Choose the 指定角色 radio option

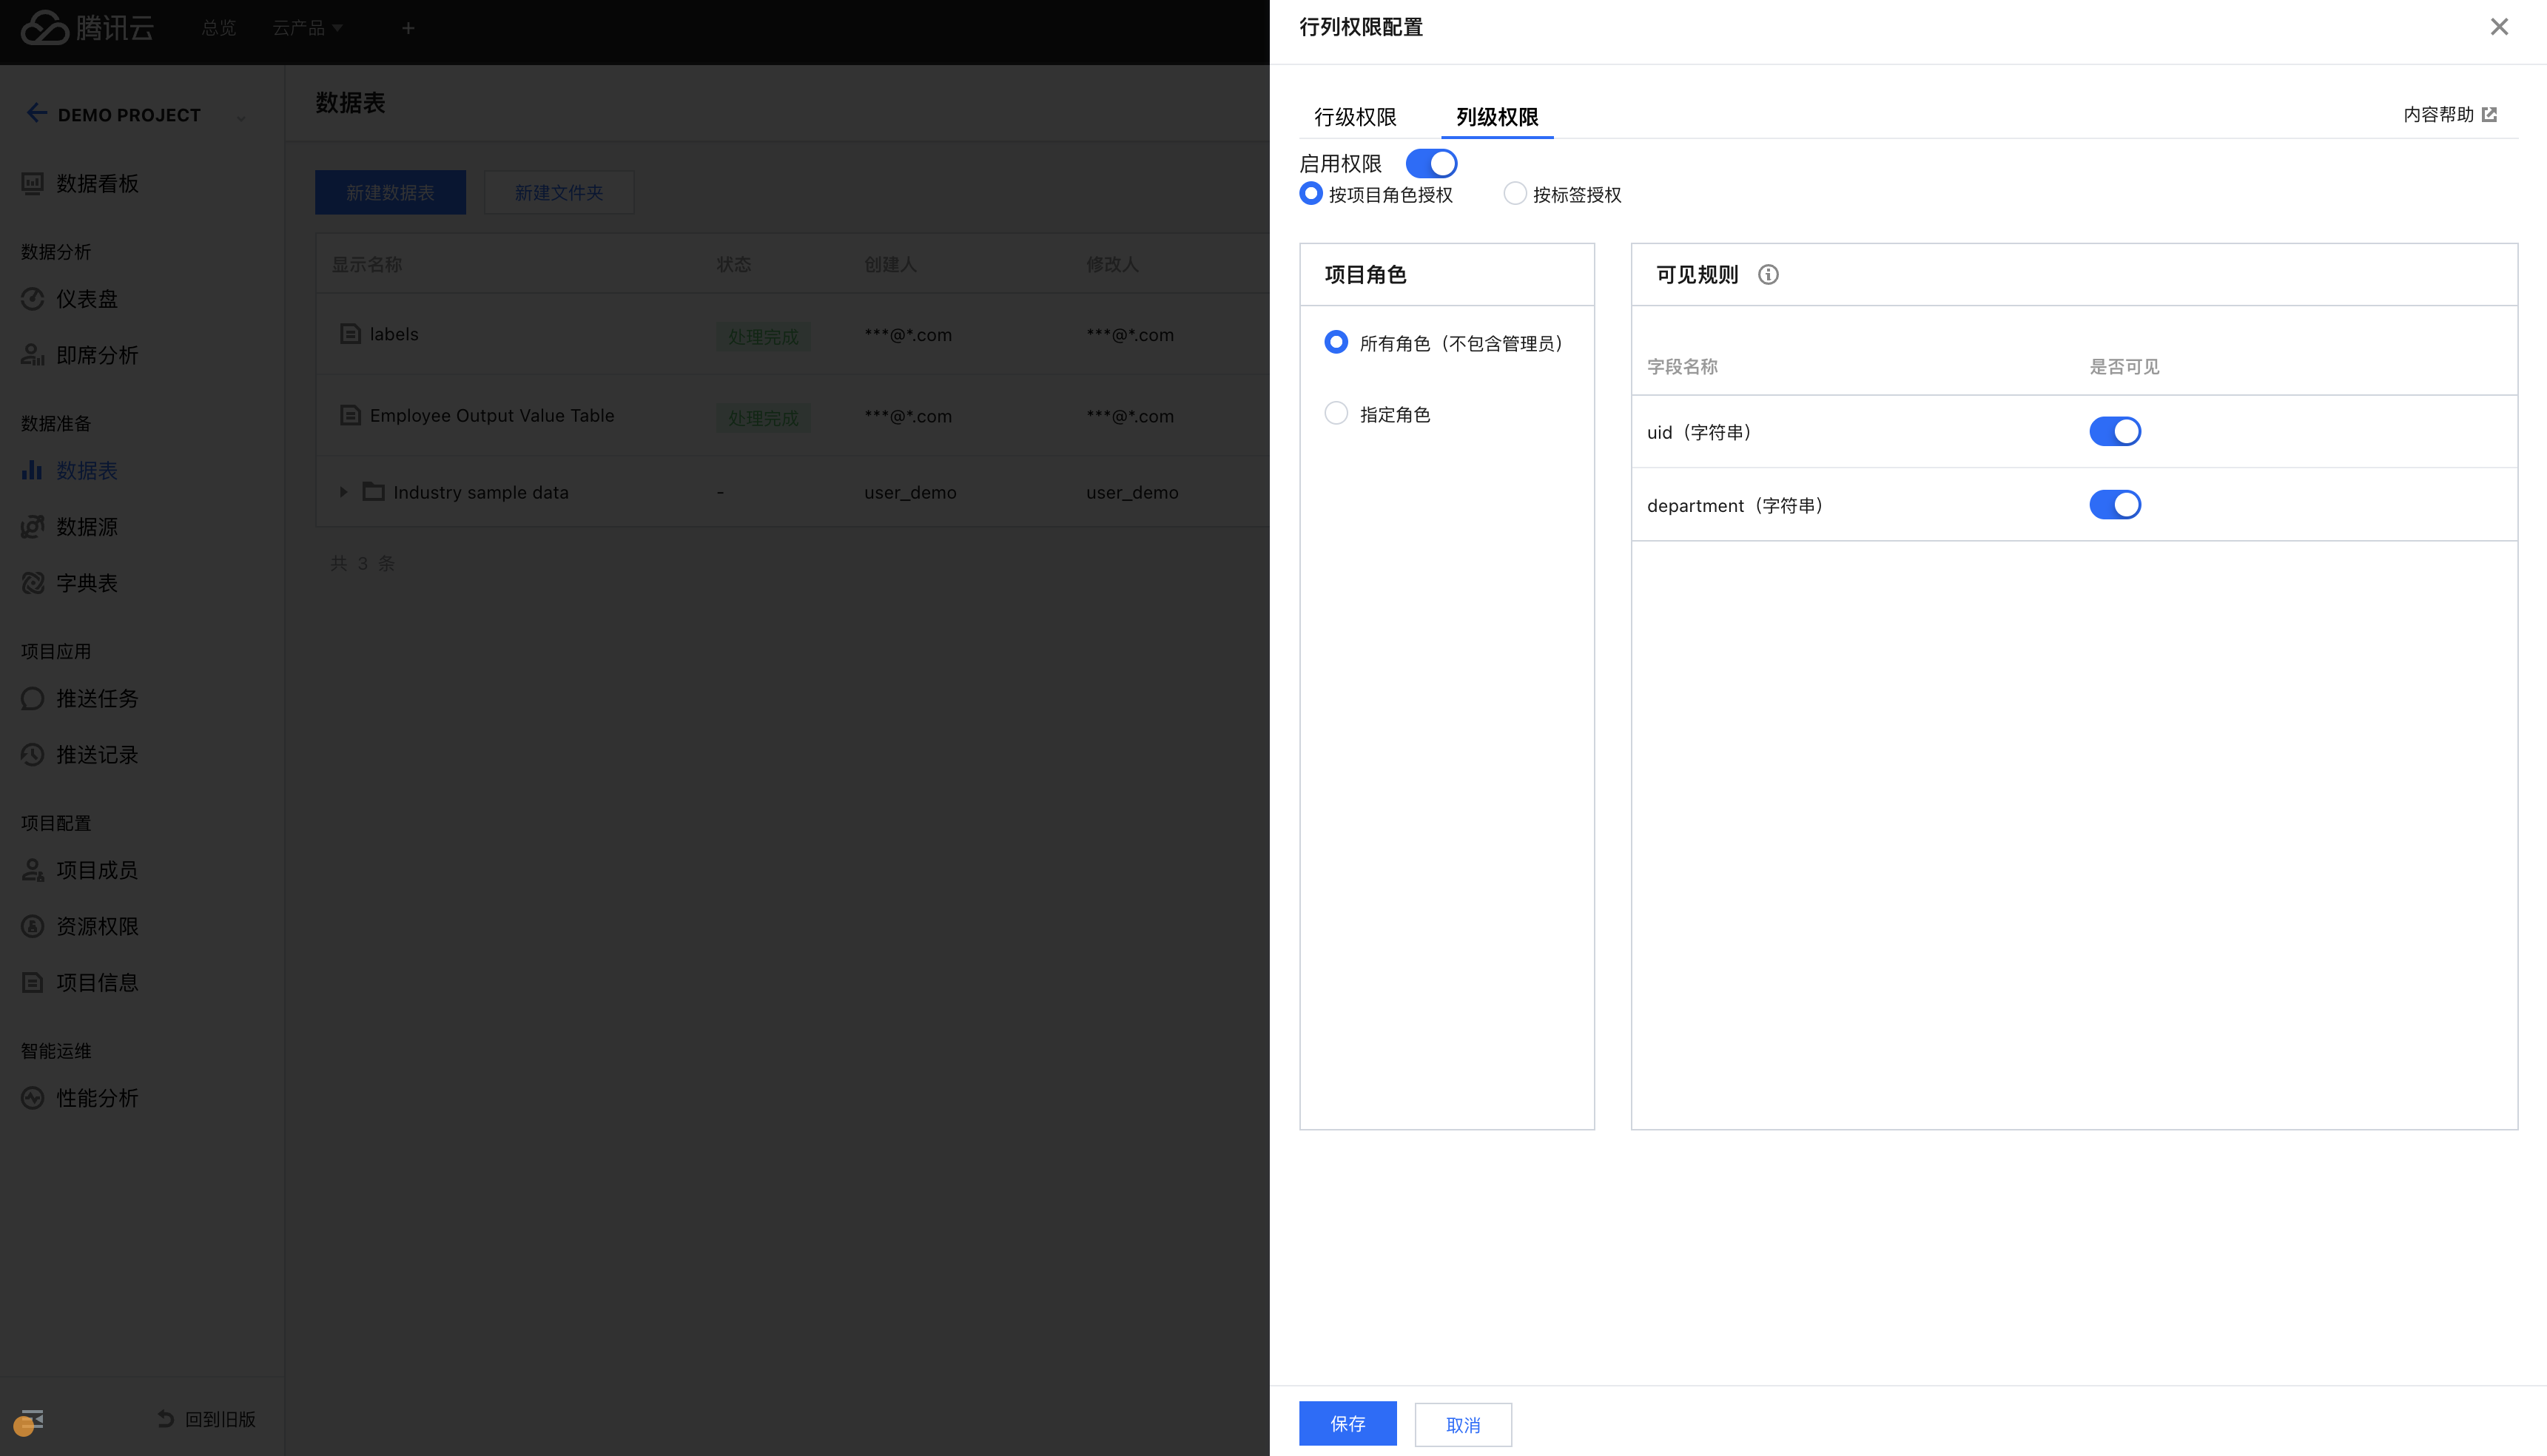coord(1336,414)
